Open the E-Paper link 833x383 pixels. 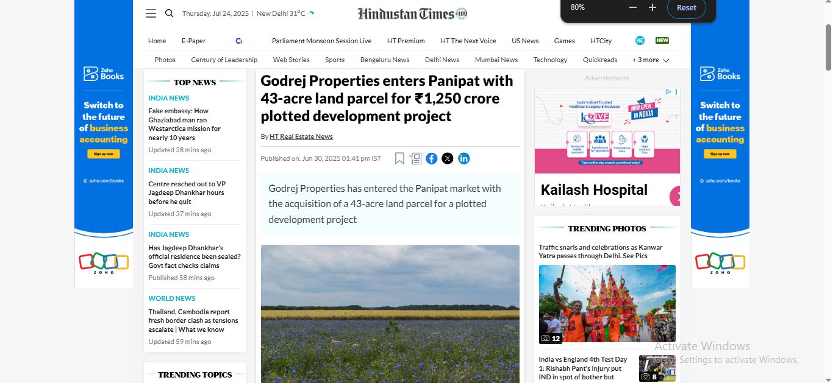(x=193, y=41)
